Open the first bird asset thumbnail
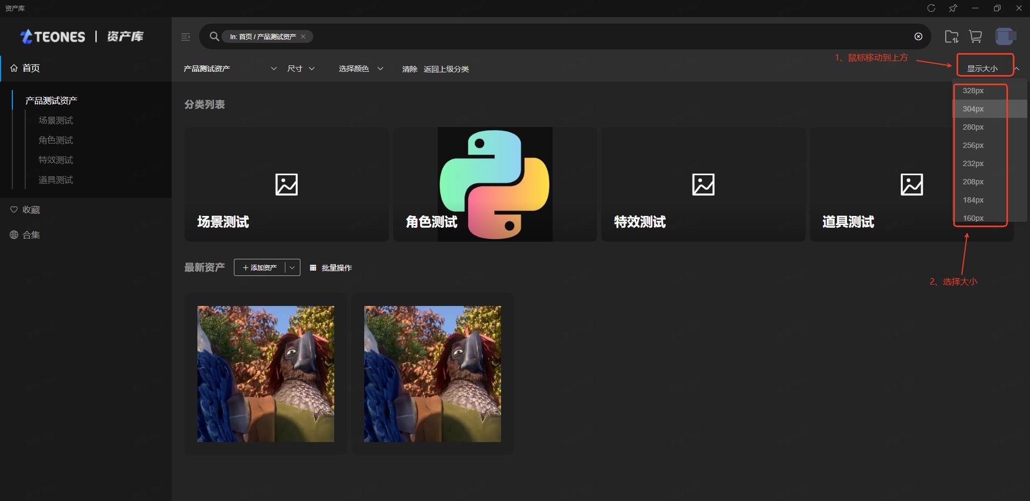1030x501 pixels. [266, 374]
